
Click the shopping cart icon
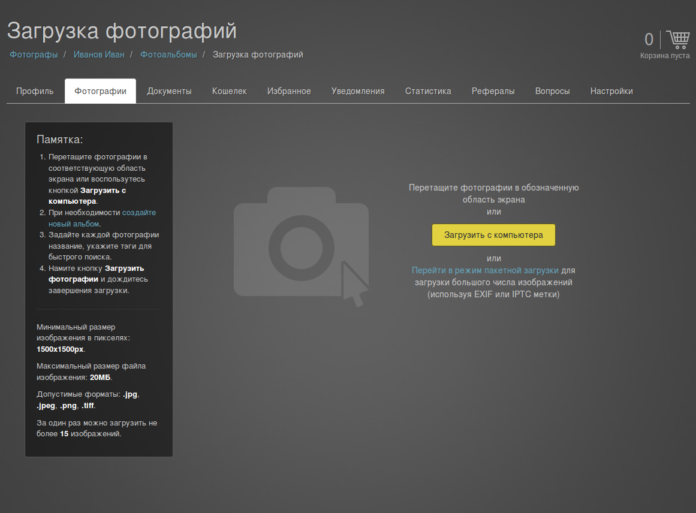[678, 40]
